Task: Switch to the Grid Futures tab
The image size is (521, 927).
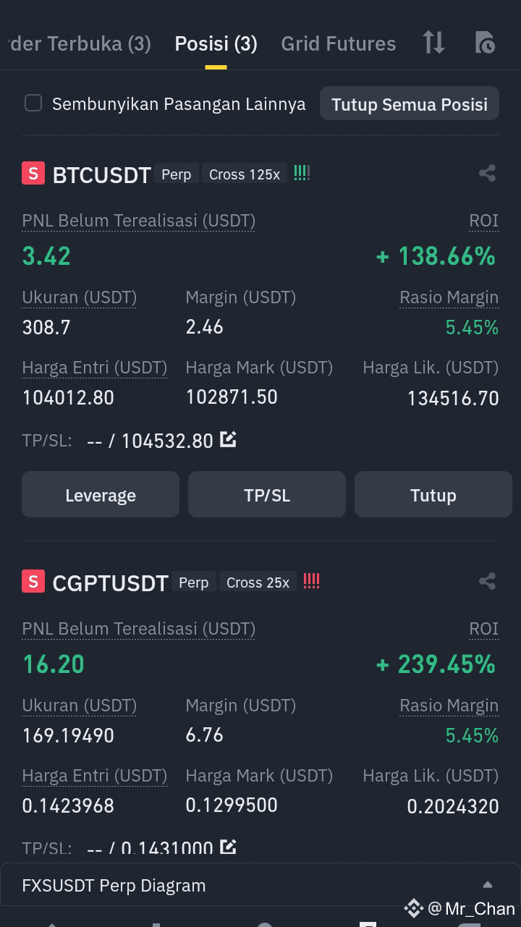Action: pos(338,43)
